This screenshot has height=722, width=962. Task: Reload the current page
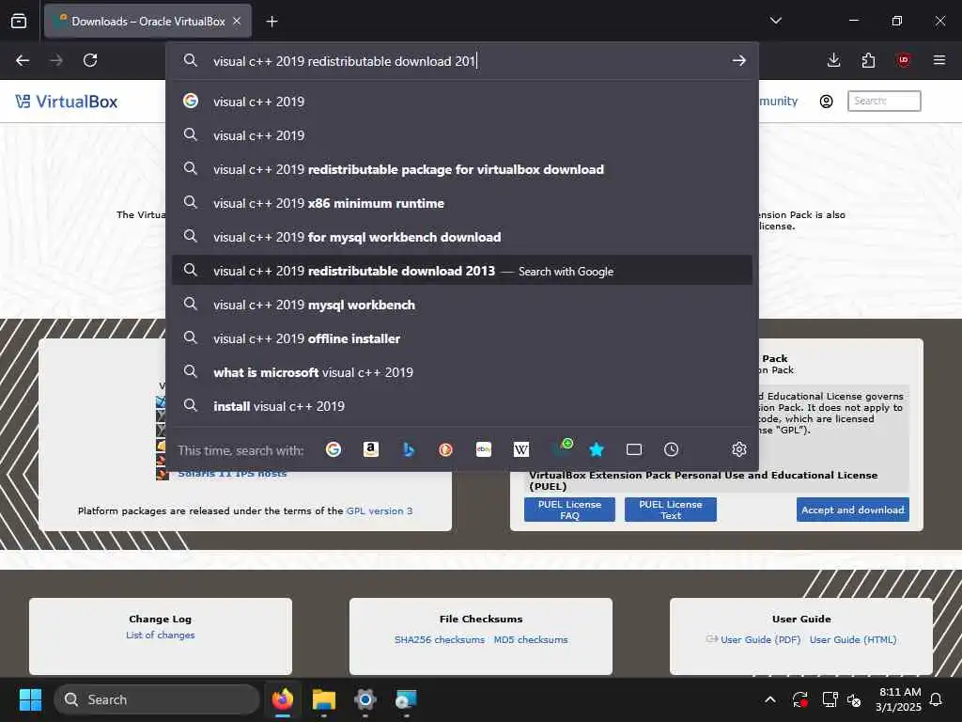90,60
